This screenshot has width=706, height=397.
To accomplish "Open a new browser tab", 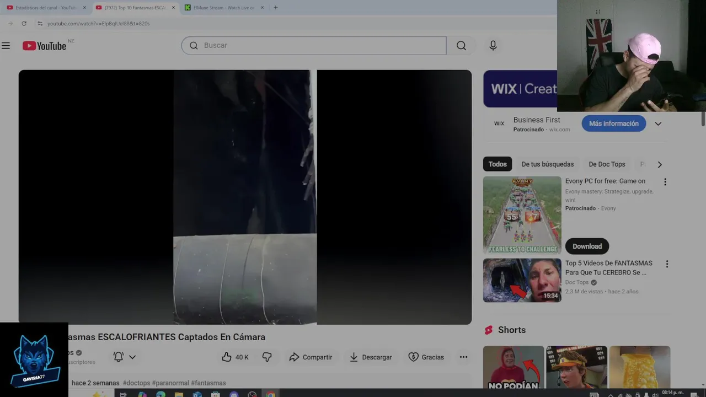I will tap(276, 8).
